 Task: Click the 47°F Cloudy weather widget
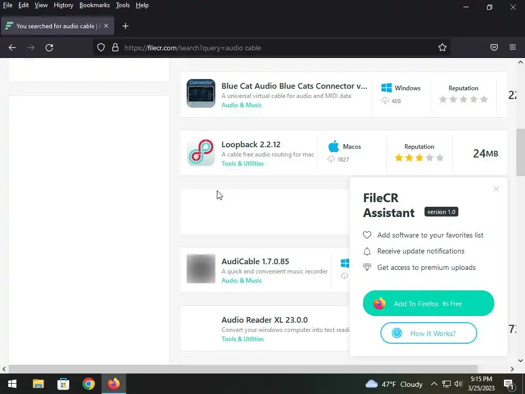pyautogui.click(x=394, y=384)
